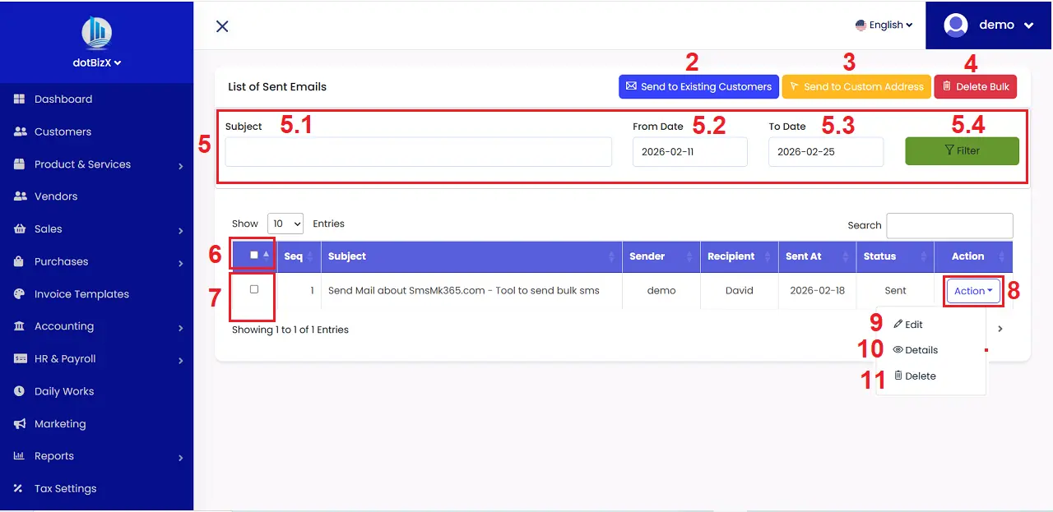The image size is (1053, 512).
Task: Open the Action dropdown for the email row
Action: [x=973, y=290]
